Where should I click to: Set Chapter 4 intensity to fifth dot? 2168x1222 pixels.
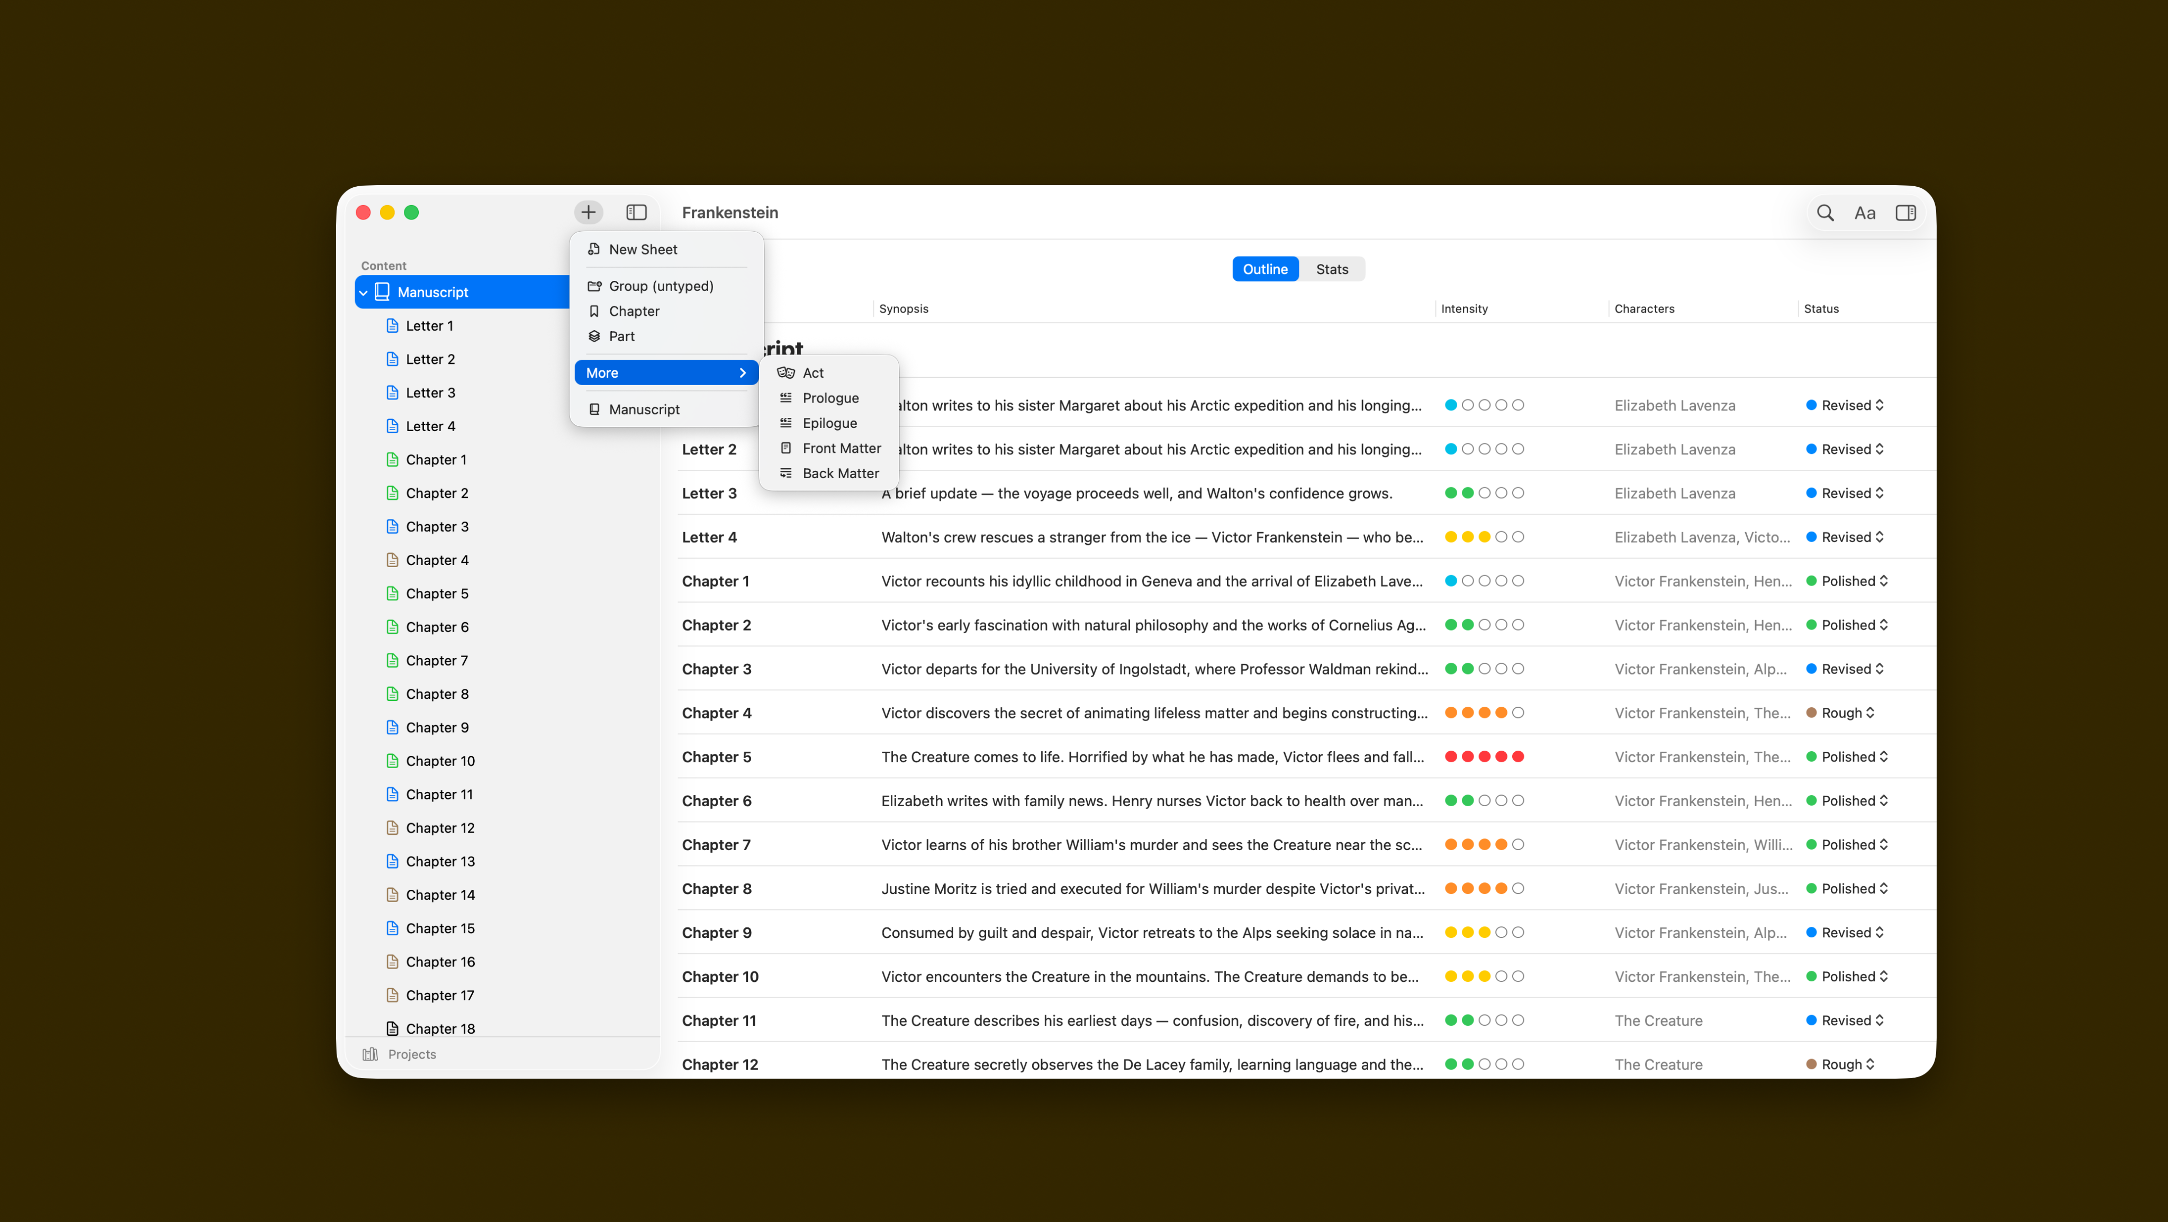[x=1517, y=713]
